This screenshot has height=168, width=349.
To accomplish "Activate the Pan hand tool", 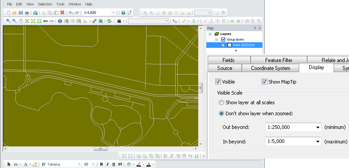I will 21,21.
